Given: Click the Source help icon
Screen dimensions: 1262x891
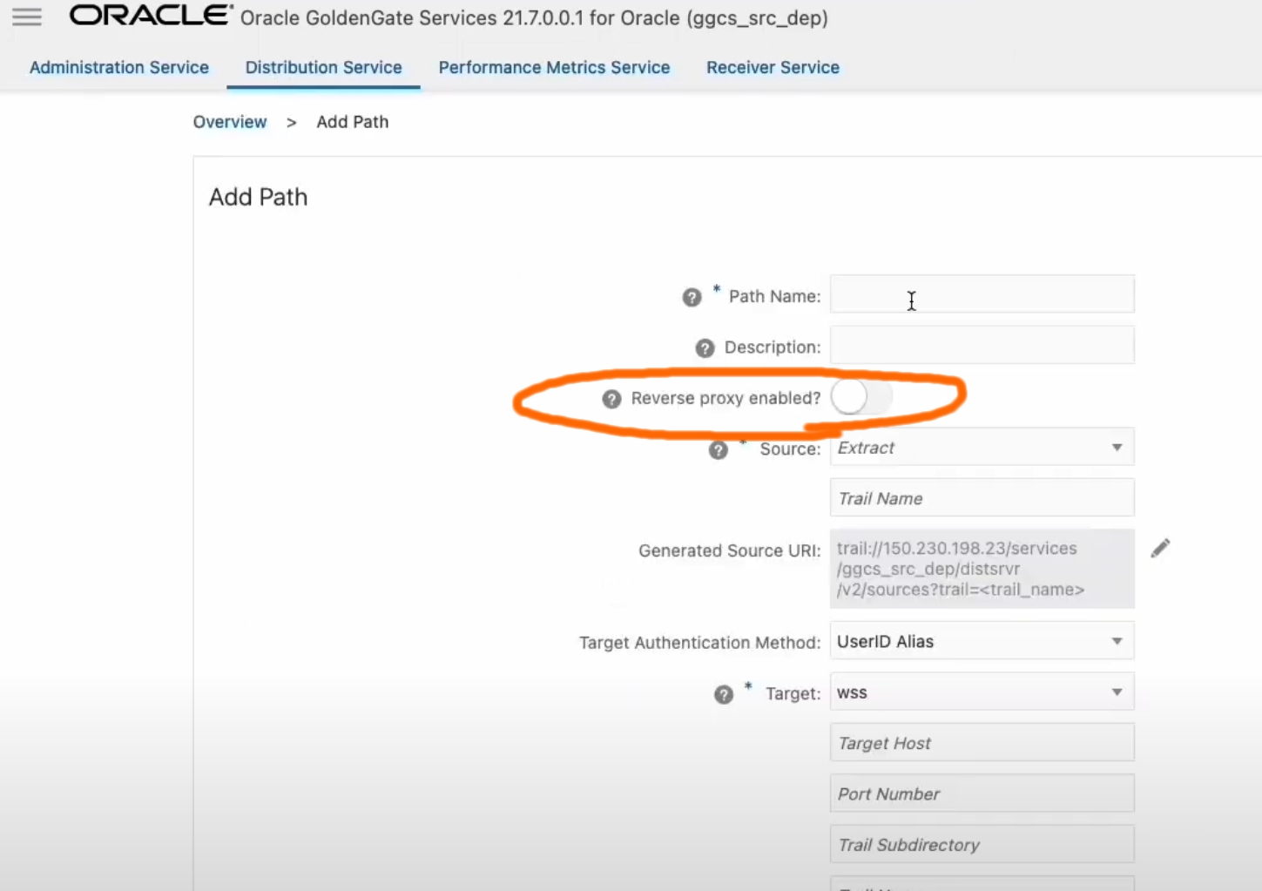Looking at the screenshot, I should click(718, 450).
